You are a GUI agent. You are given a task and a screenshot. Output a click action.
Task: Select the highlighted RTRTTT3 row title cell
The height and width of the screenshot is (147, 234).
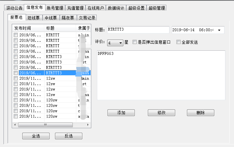pos(60,73)
